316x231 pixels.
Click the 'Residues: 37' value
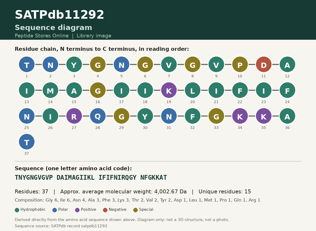coord(32,192)
